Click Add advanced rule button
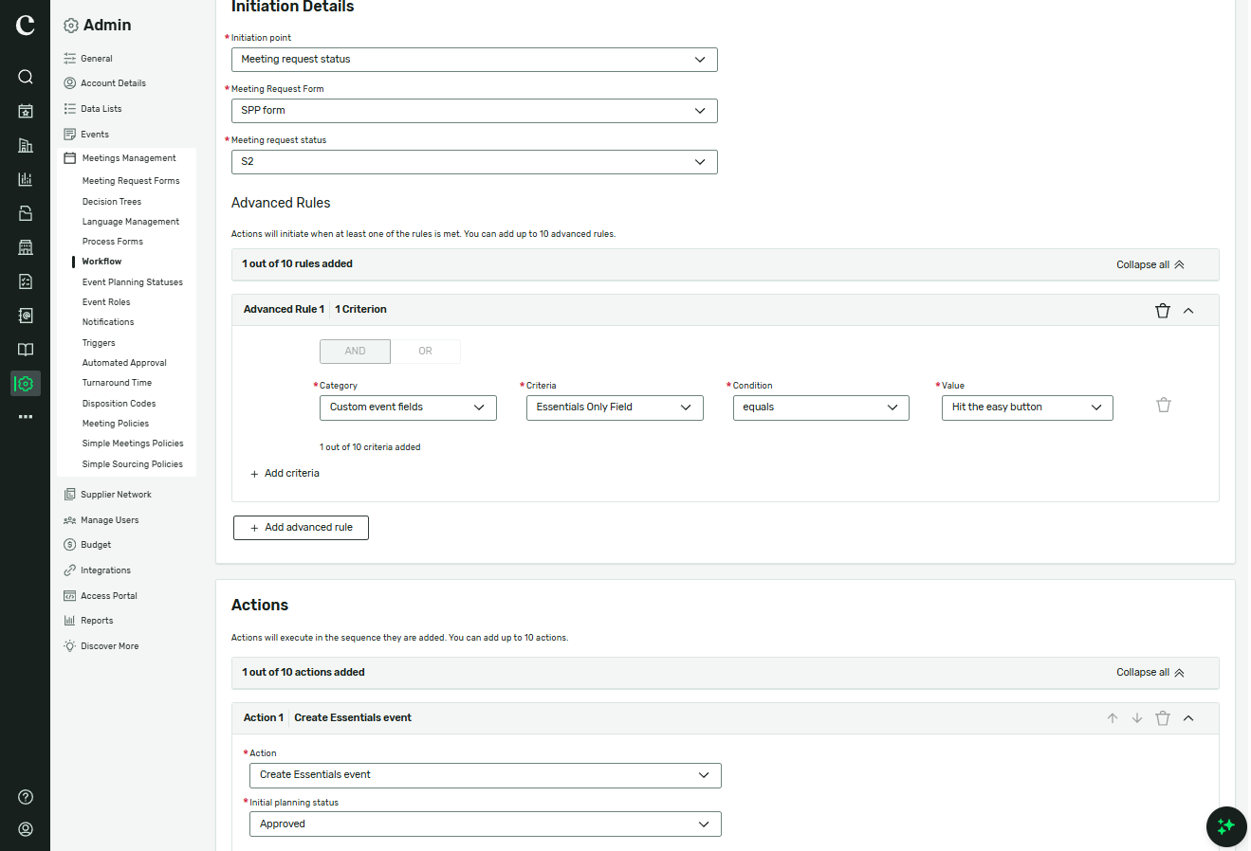 [x=301, y=528]
